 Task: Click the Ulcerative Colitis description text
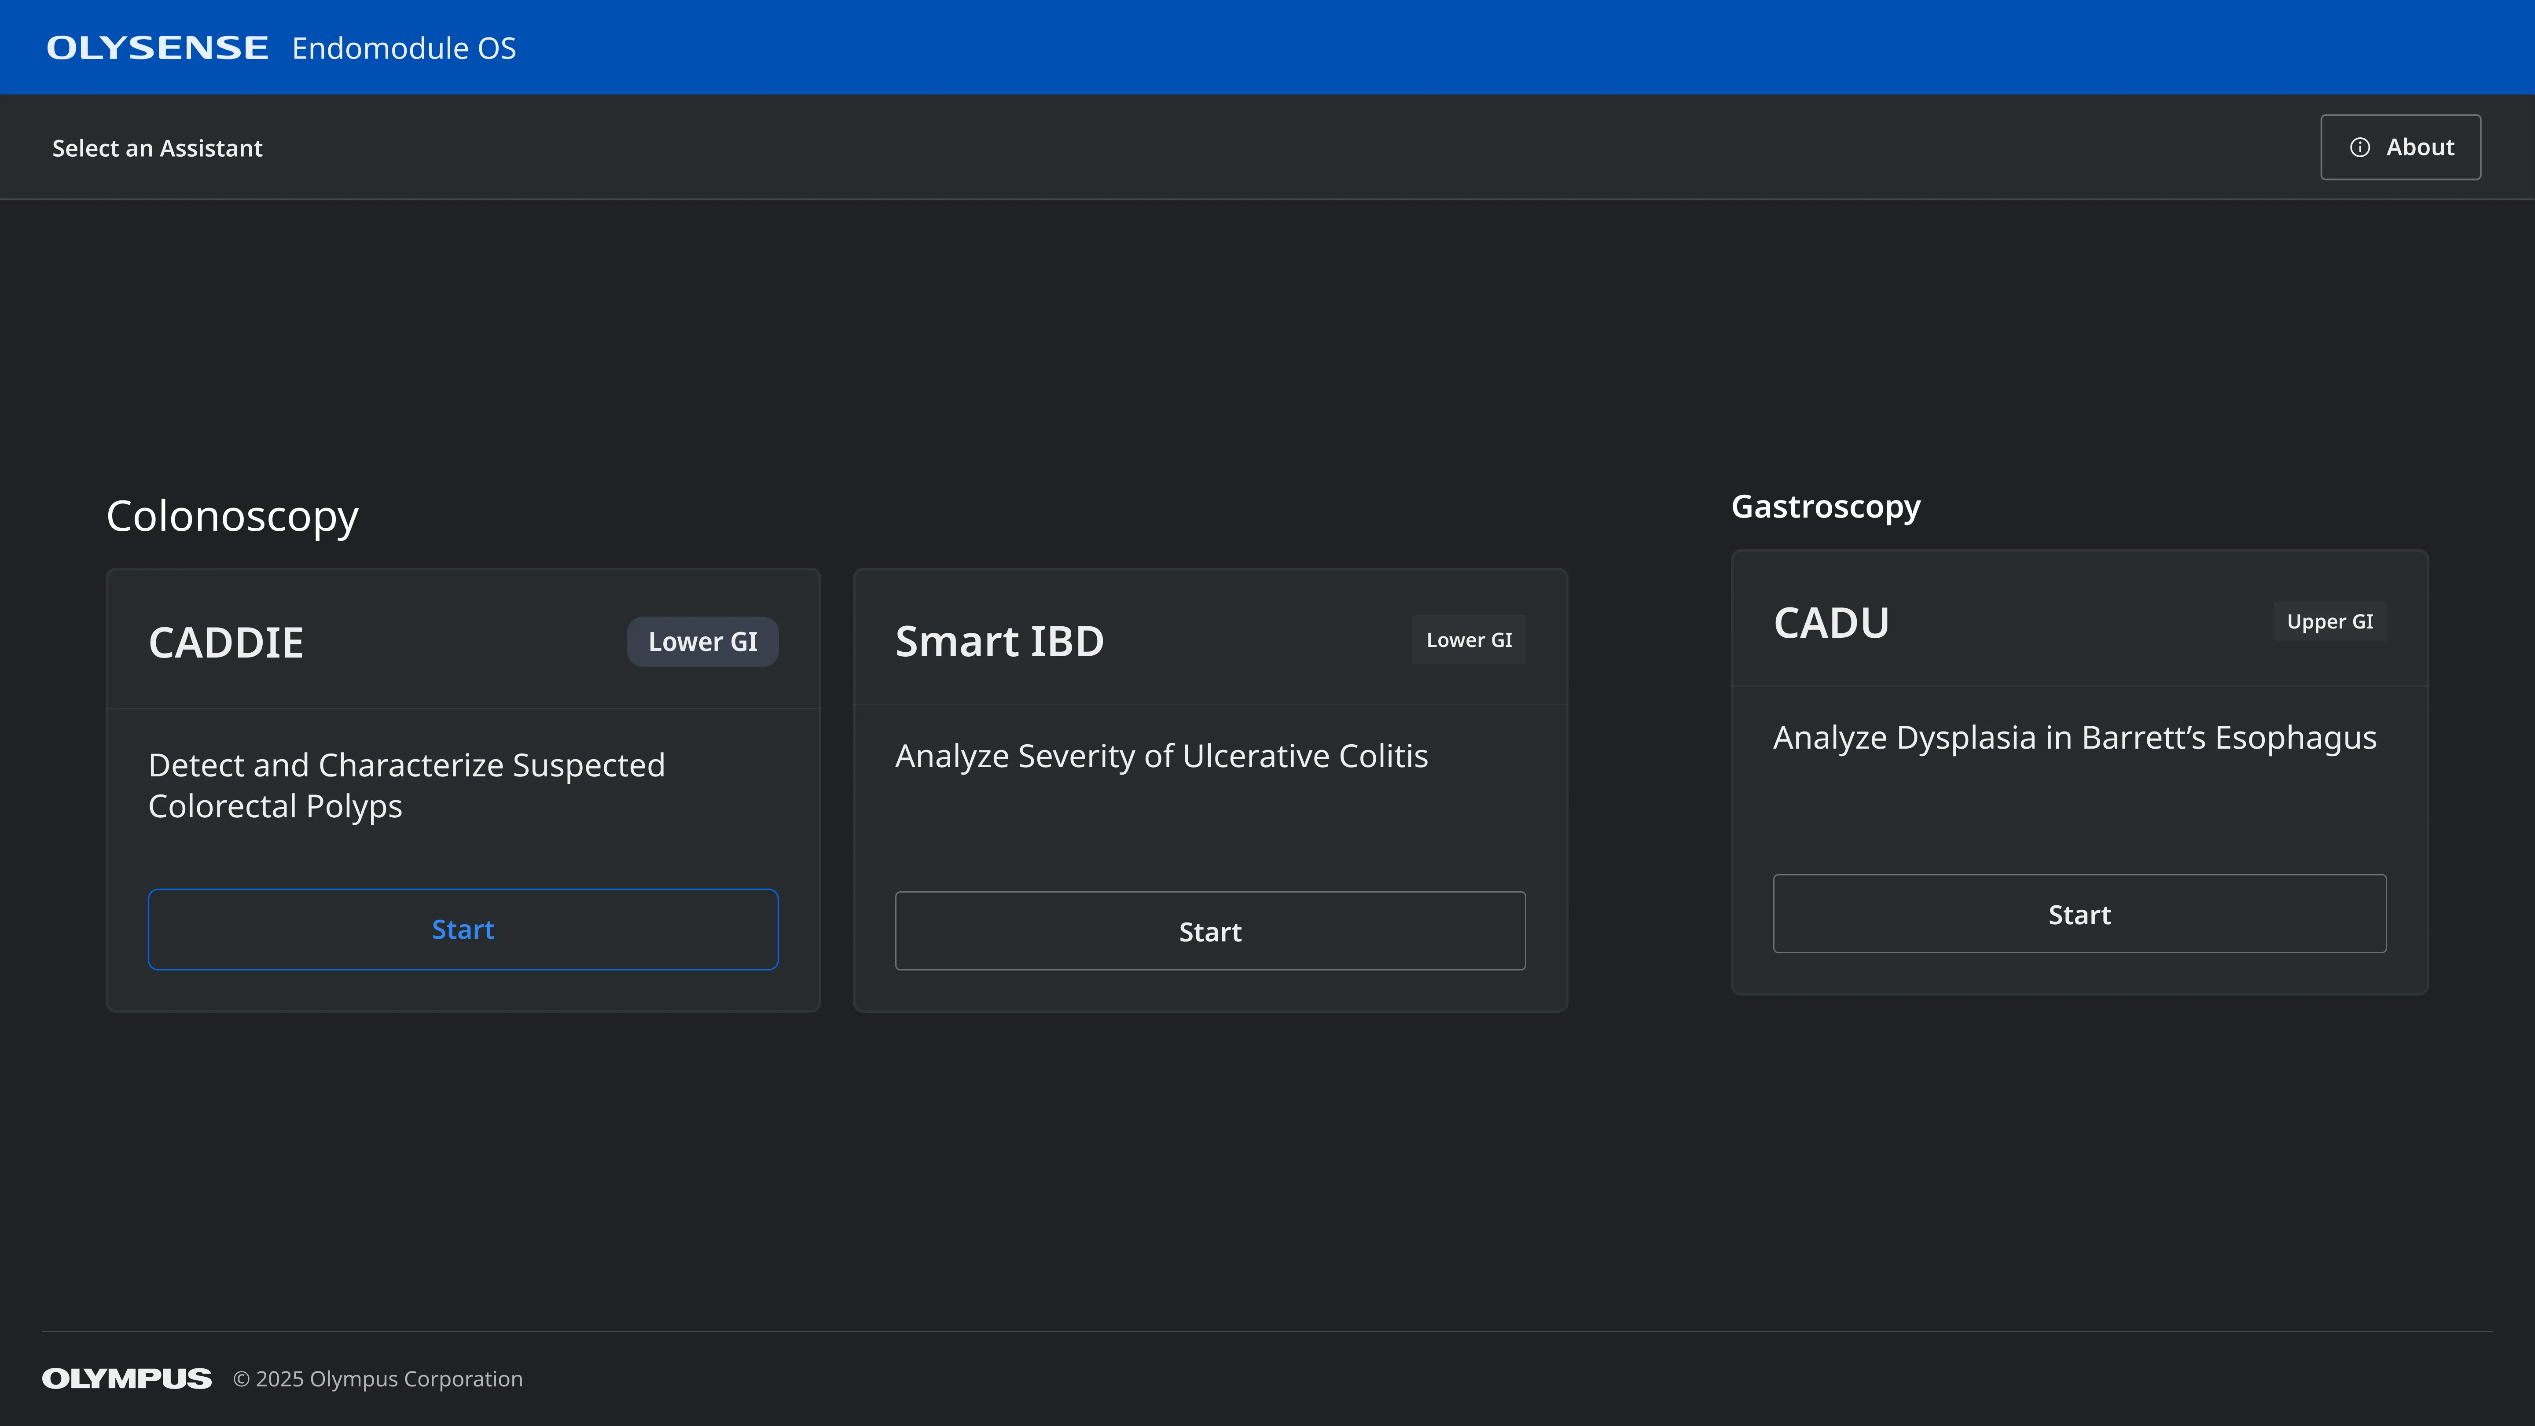pos(1161,756)
